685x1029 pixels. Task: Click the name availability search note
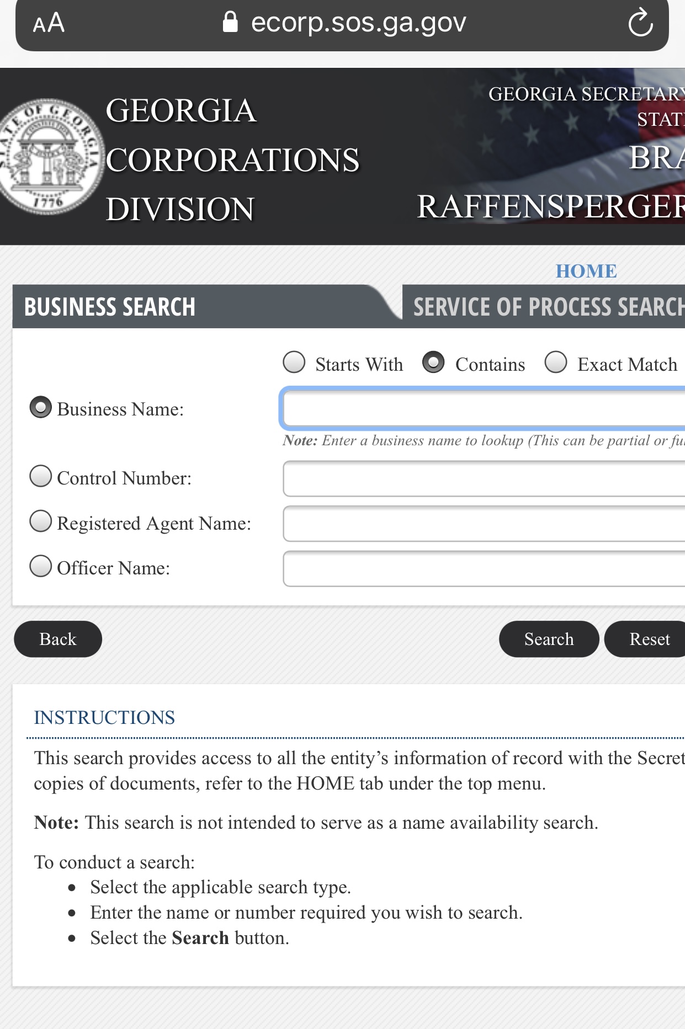click(316, 823)
